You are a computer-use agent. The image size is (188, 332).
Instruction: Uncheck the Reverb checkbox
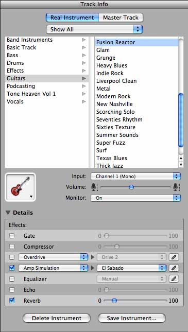[12, 301]
